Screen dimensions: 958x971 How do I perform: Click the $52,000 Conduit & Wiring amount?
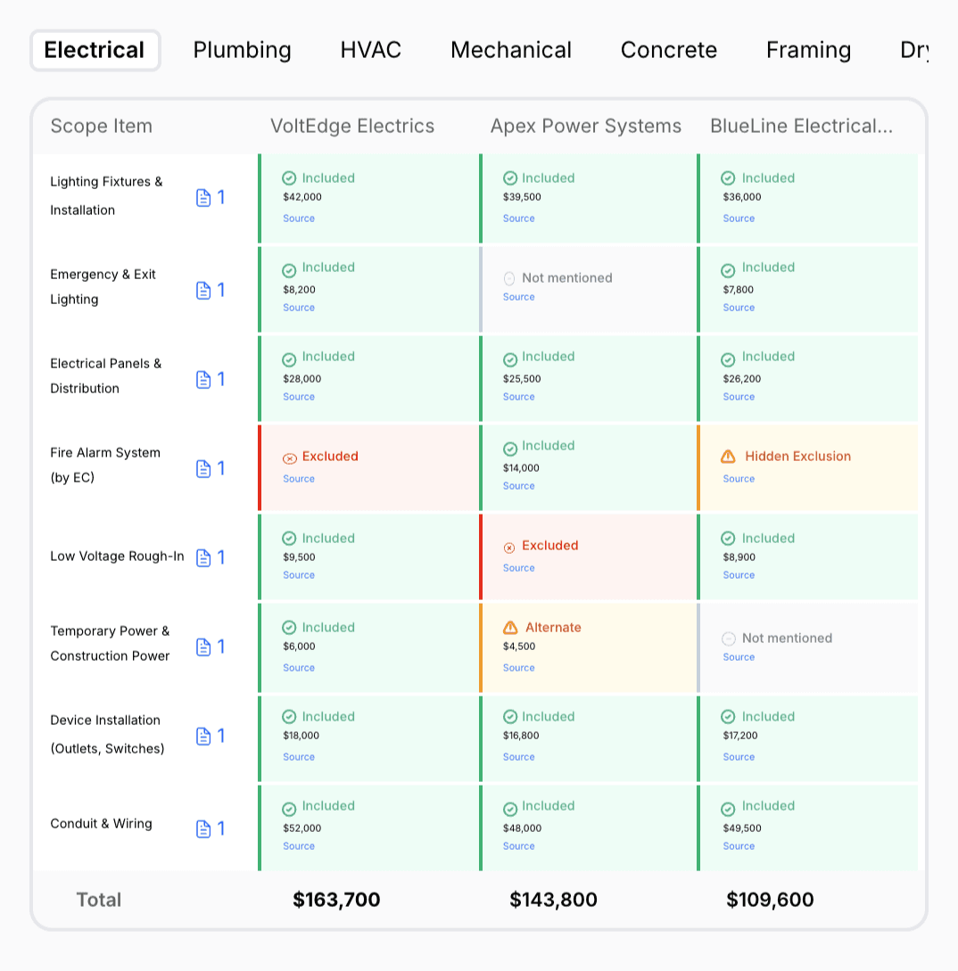coord(302,828)
